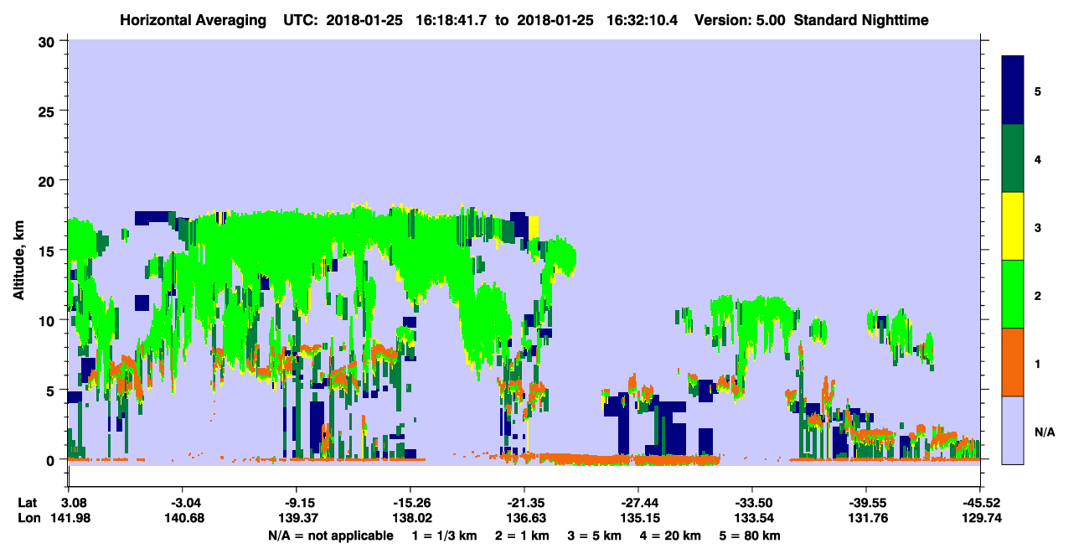Viewport: 1089px width, 559px height.
Task: Click the colorbar label '3' beside yellow
Action: (x=1037, y=227)
